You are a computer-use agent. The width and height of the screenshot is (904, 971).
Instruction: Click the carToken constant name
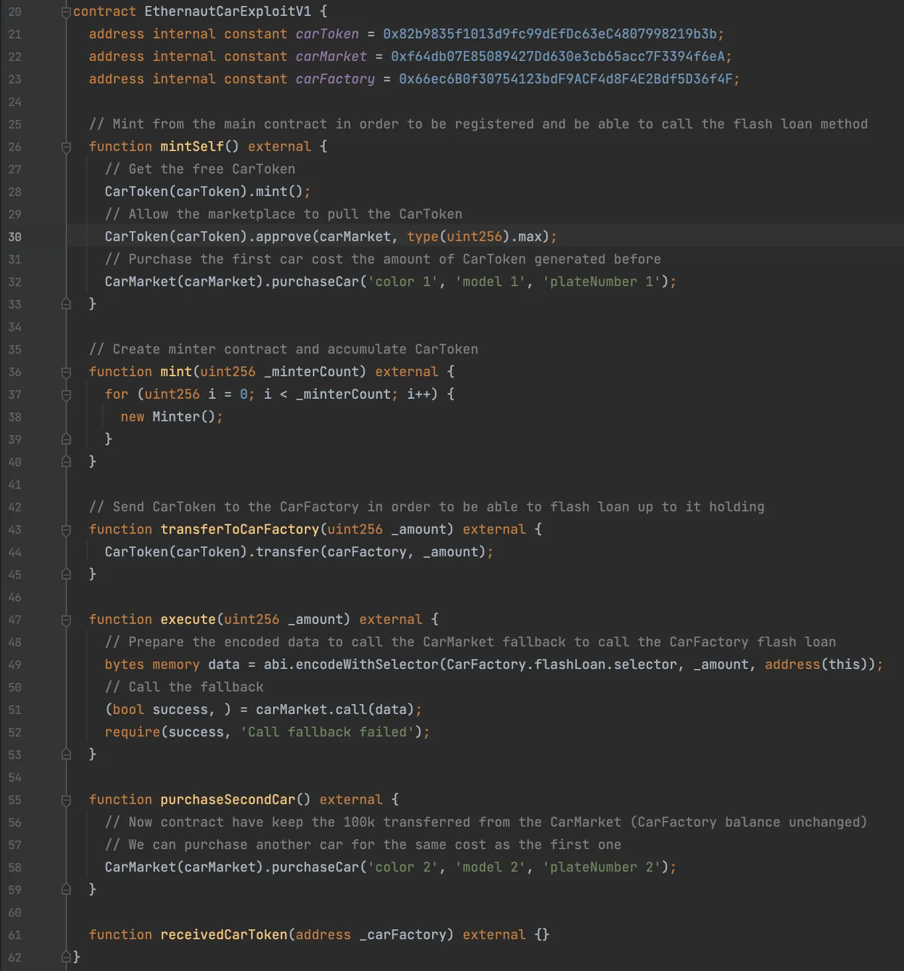(327, 34)
